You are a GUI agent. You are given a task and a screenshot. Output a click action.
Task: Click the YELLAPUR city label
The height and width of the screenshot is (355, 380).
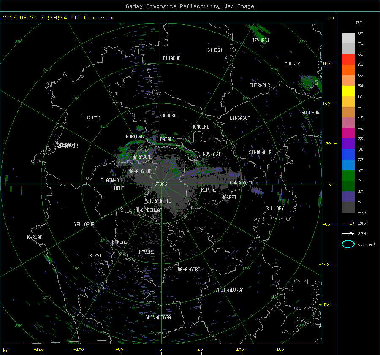(x=84, y=225)
